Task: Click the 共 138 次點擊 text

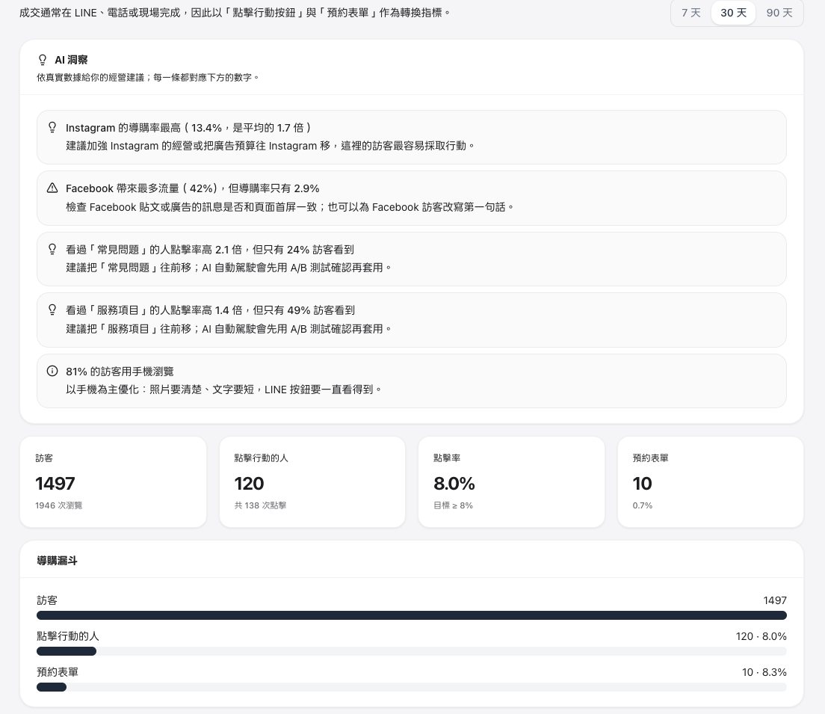Action: (260, 505)
